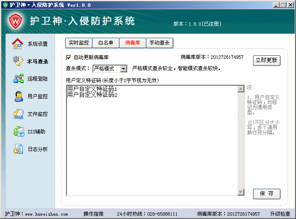Image resolution: width=296 pixels, height=219 pixels.
Task: Open 文件监控 sidebar label
Action: pyautogui.click(x=37, y=114)
